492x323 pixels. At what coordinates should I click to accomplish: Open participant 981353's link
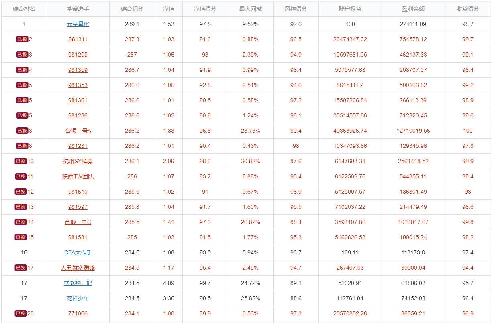coord(78,85)
